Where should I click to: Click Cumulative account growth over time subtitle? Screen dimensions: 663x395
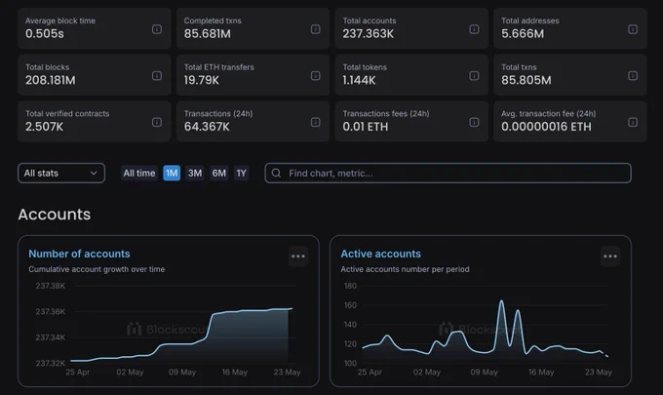tap(97, 269)
